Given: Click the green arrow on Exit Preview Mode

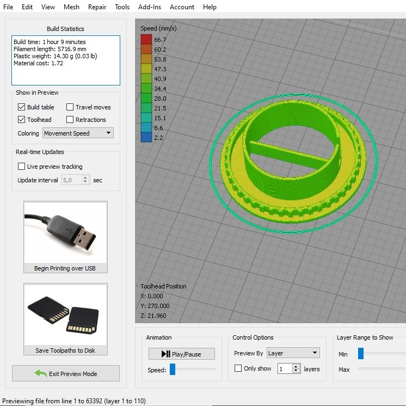Looking at the screenshot, I should (x=41, y=373).
